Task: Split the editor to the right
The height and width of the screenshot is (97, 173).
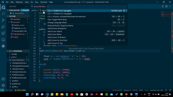Action: click(167, 6)
